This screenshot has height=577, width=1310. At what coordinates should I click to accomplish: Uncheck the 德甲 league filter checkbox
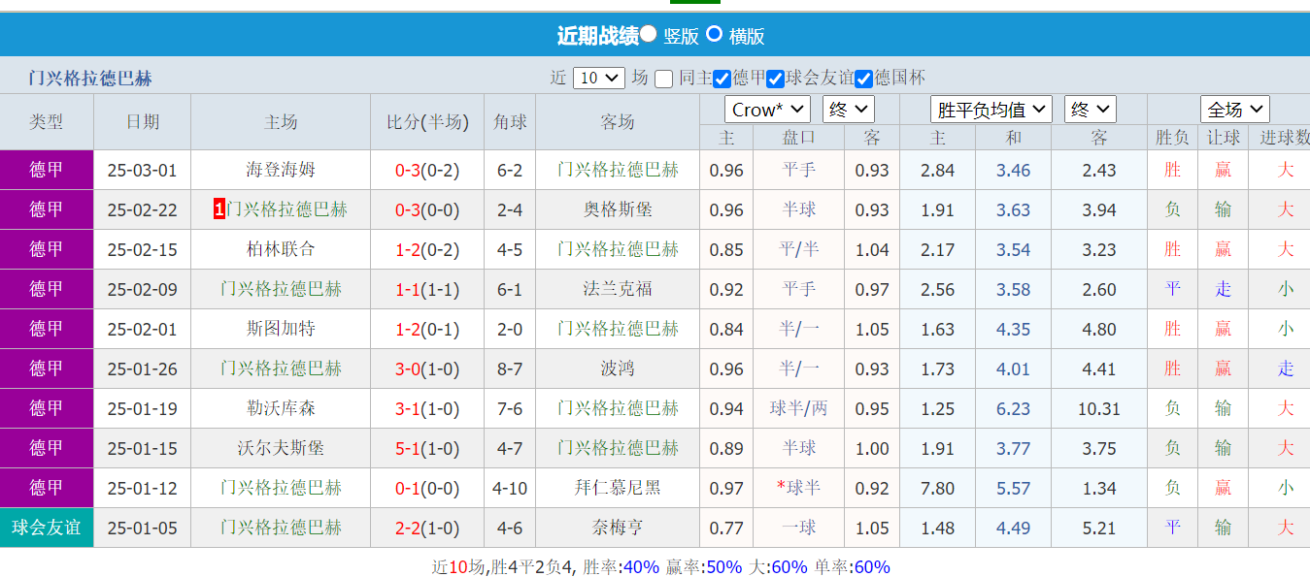(720, 76)
